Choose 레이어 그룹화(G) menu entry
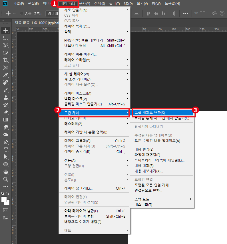 [95, 141]
